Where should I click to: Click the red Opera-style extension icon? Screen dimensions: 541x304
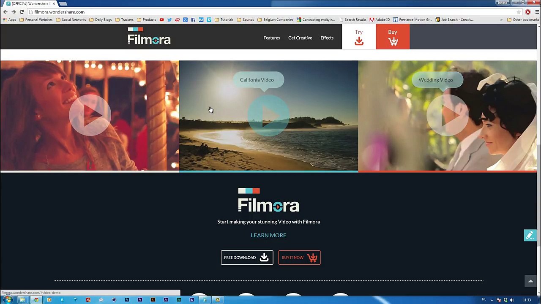click(x=528, y=12)
